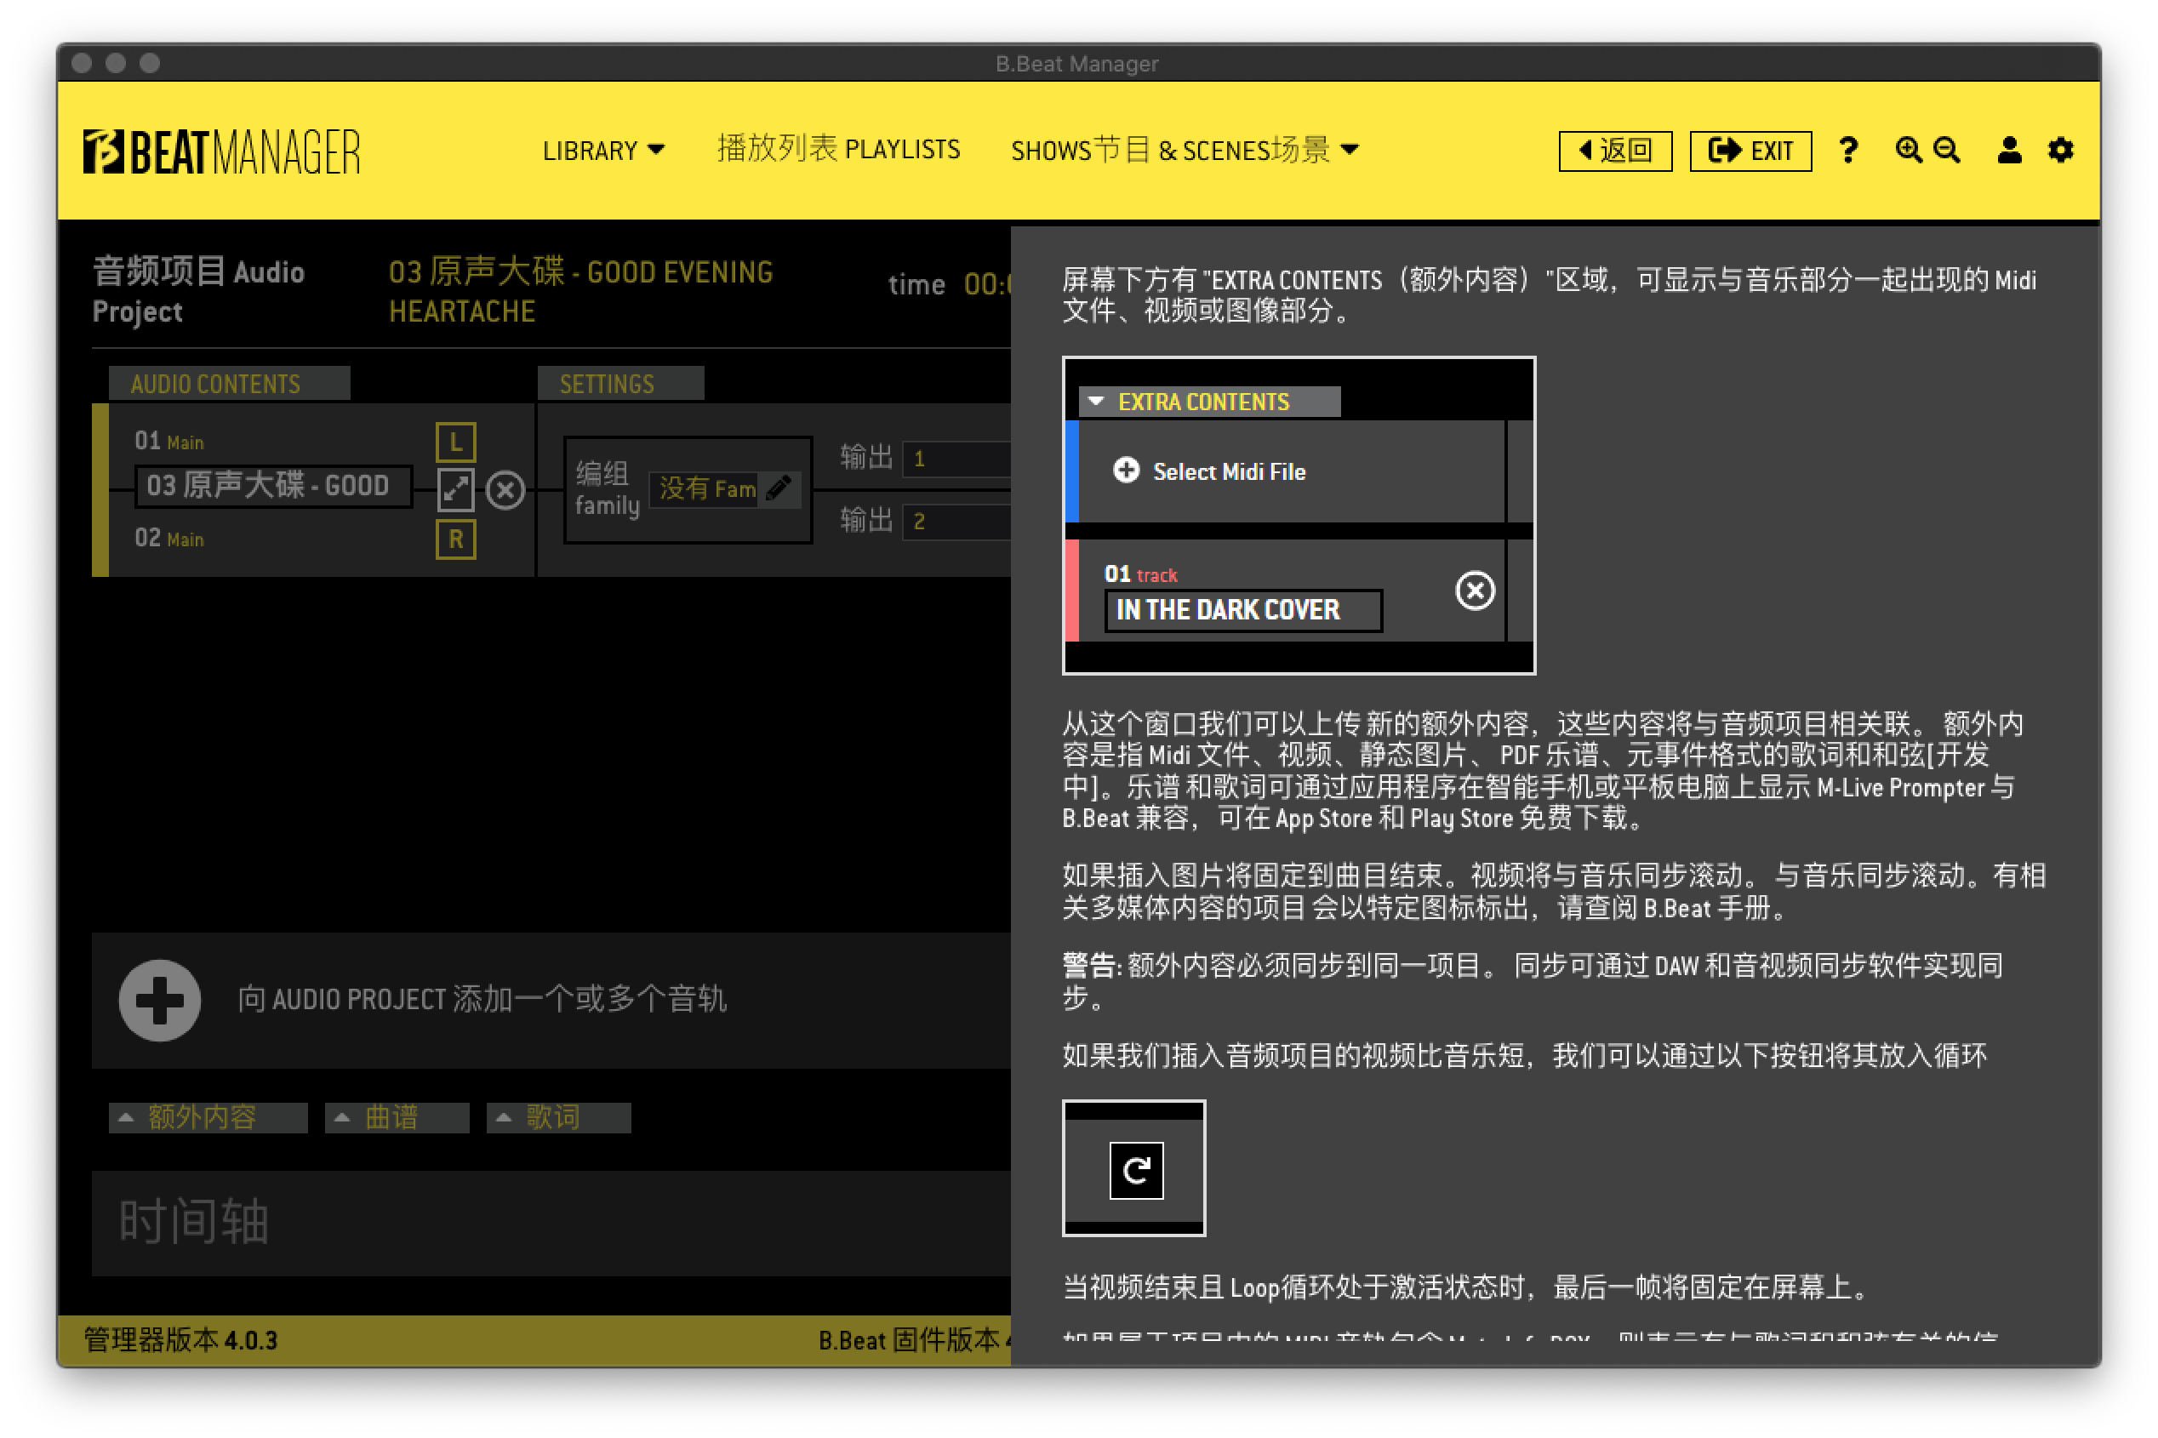The height and width of the screenshot is (1438, 2158).
Task: Toggle the R right channel button
Action: tap(455, 539)
